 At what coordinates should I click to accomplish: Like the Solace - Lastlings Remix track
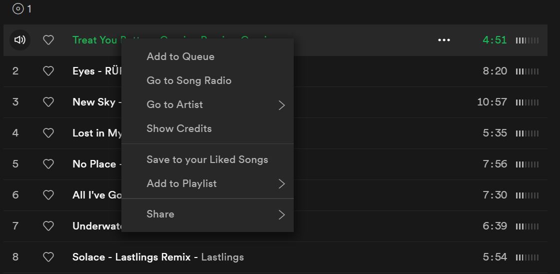pos(48,257)
